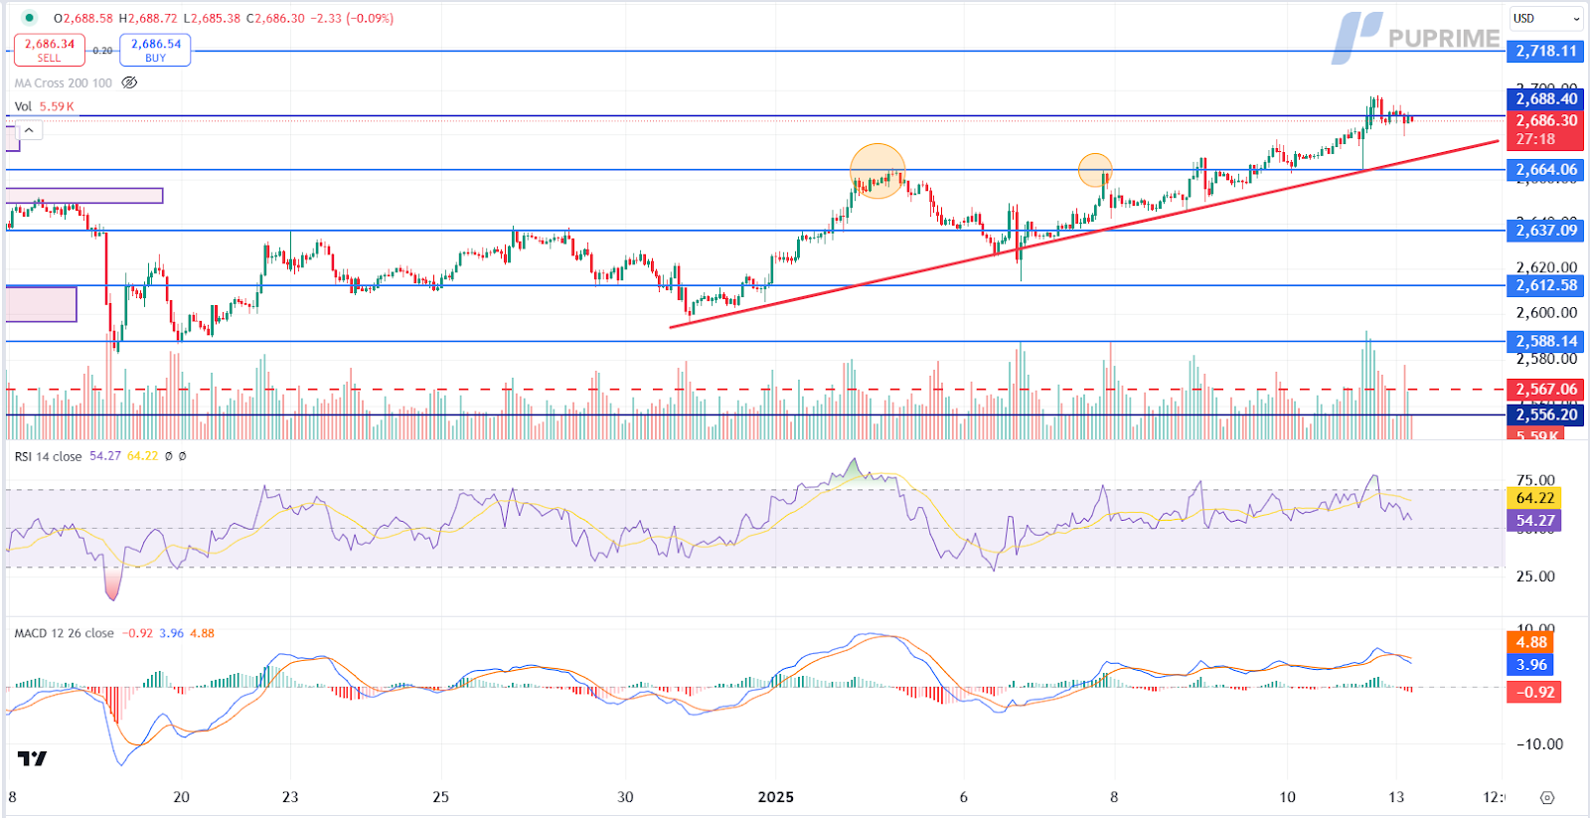Viewport: 1590px width, 818px height.
Task: Open chart settings gear on time axis
Action: pos(1547,797)
